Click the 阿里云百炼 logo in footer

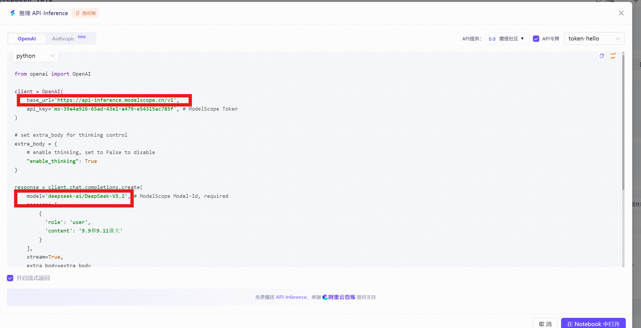tap(339, 297)
